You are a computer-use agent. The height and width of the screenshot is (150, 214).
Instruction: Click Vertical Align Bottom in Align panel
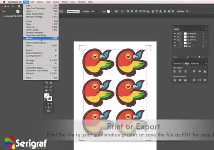(205, 71)
